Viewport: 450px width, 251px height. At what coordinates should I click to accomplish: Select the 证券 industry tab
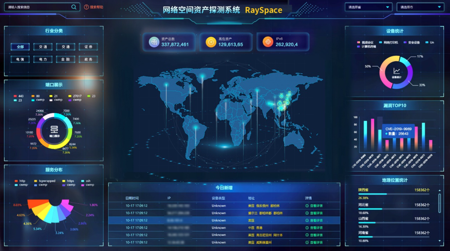[x=88, y=47]
